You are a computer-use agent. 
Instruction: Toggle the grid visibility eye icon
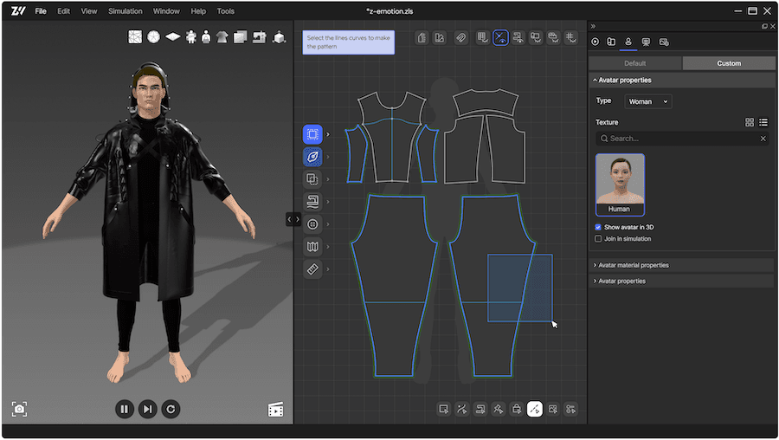tap(482, 37)
